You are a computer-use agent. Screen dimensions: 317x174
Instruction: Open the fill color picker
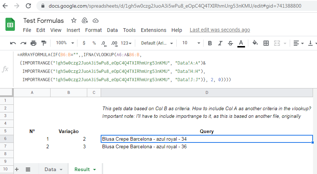coord(255,43)
